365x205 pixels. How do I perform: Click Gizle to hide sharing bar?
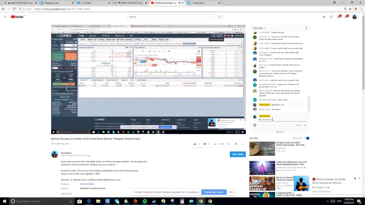point(231,192)
